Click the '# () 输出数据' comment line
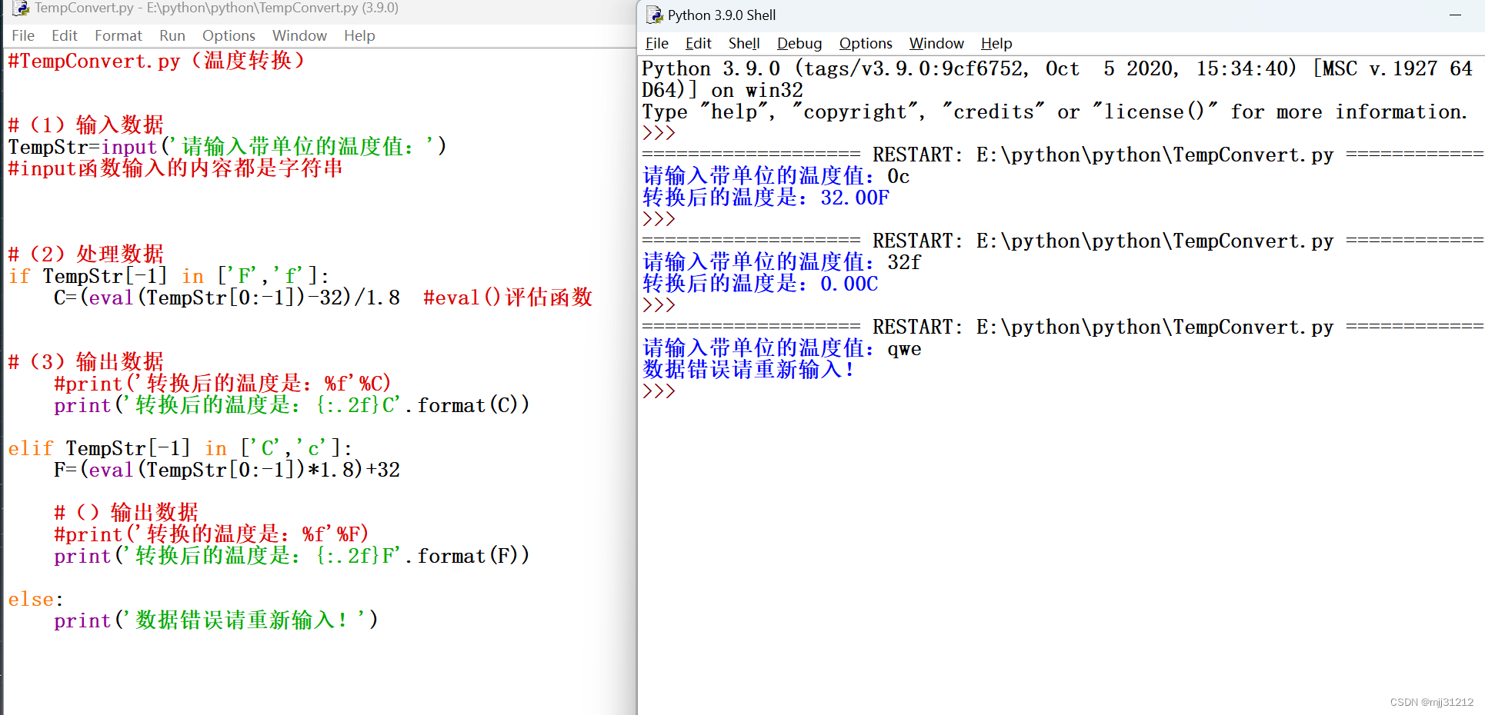1485x715 pixels. pos(126,512)
